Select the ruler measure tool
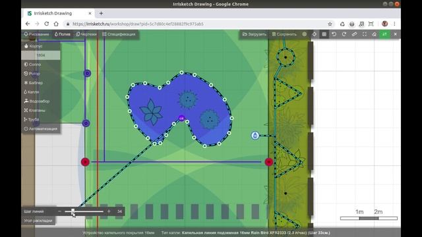Viewport: 422px width, 237px height. 354,34
